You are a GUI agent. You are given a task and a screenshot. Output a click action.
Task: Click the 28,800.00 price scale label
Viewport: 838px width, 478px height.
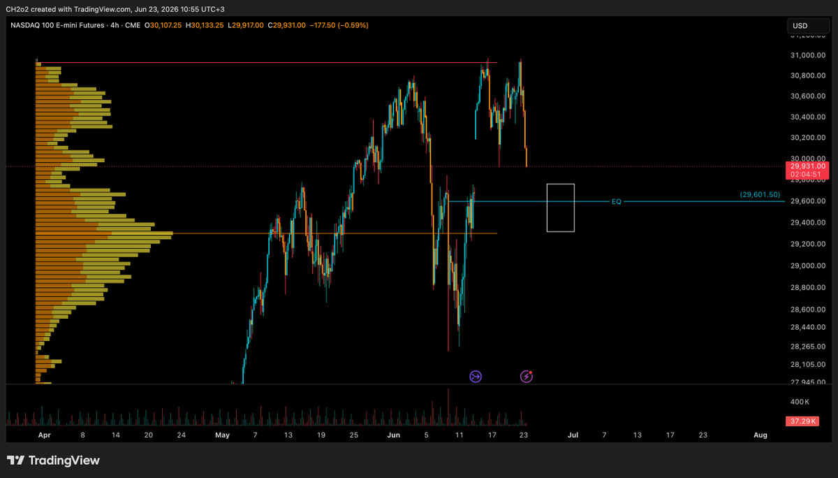pos(809,287)
